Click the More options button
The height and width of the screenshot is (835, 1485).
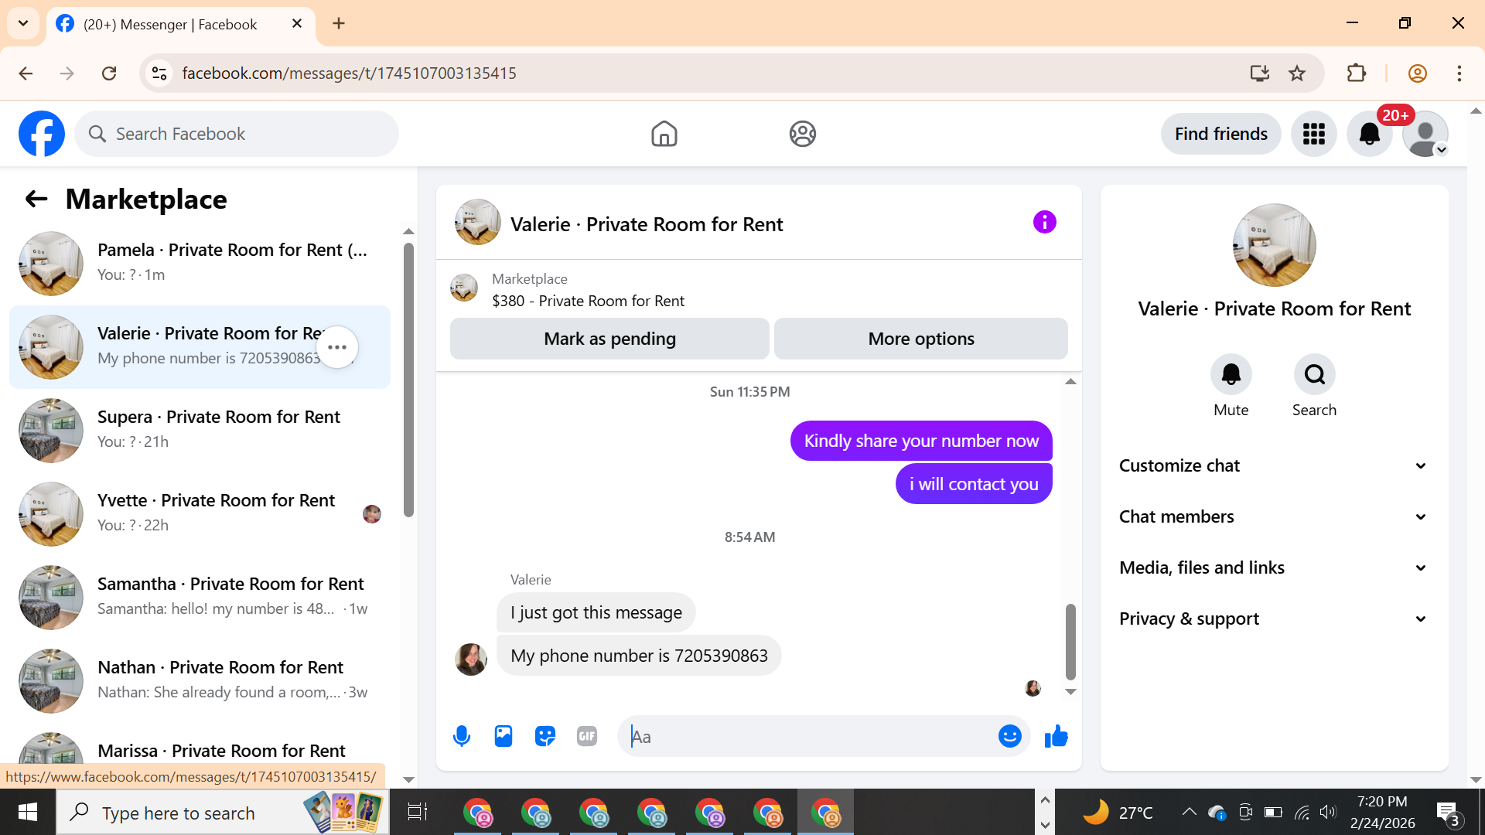coord(920,339)
